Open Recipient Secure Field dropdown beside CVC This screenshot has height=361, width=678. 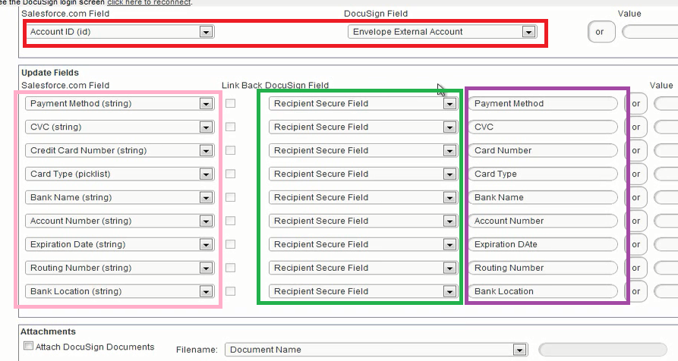point(449,127)
